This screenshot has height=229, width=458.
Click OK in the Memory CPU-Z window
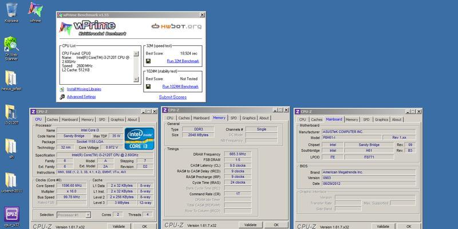click(277, 224)
